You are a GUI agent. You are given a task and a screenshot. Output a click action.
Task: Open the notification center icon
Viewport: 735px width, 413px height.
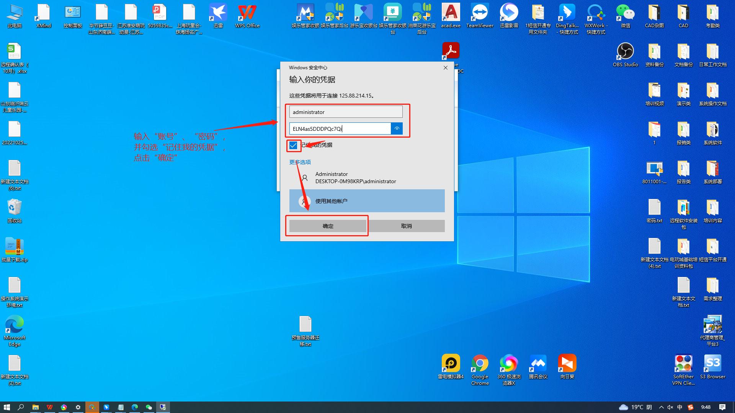[722, 407]
